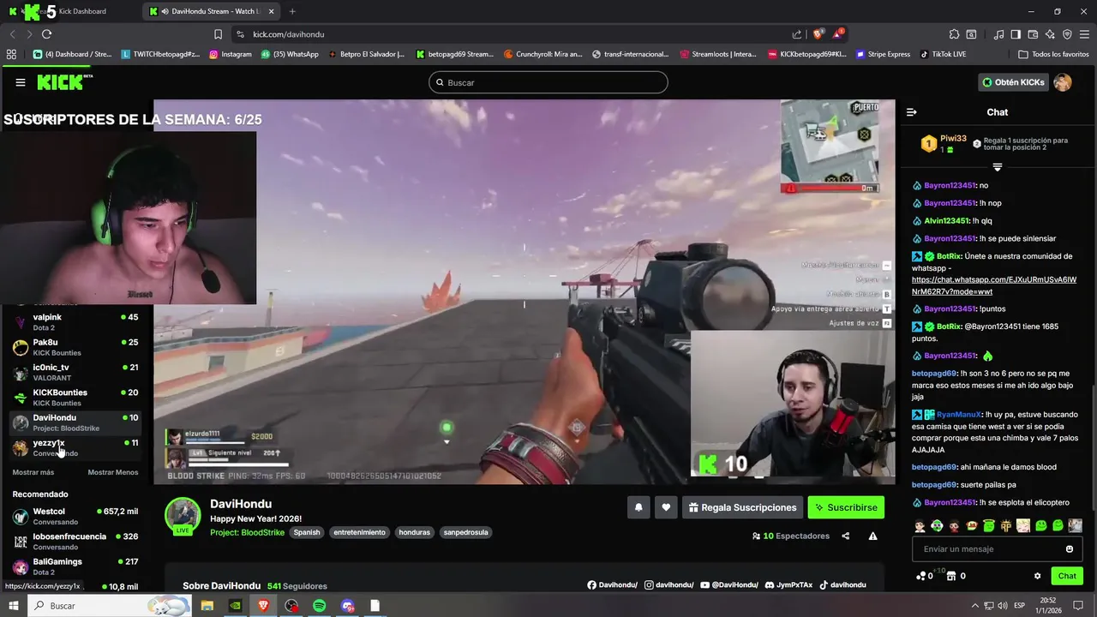Click Regala Suscripciones button
This screenshot has width=1097, height=617.
(x=742, y=507)
